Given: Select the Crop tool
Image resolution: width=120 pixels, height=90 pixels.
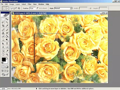Looking at the screenshot, I should click(x=3, y=25).
